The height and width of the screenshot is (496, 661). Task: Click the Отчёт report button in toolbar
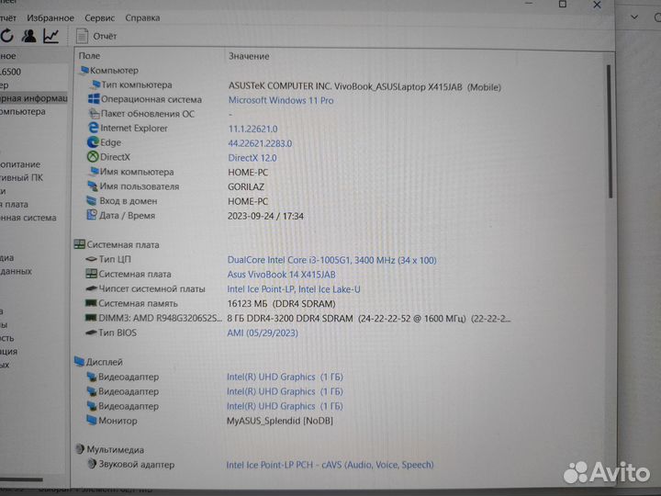(x=96, y=36)
